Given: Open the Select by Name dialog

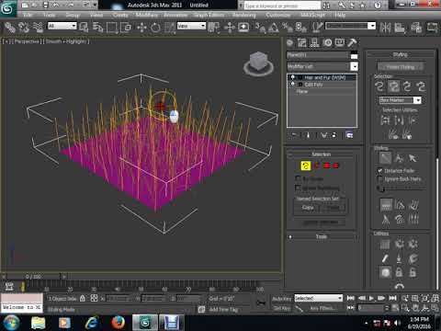Looking at the screenshot, I should (x=97, y=28).
